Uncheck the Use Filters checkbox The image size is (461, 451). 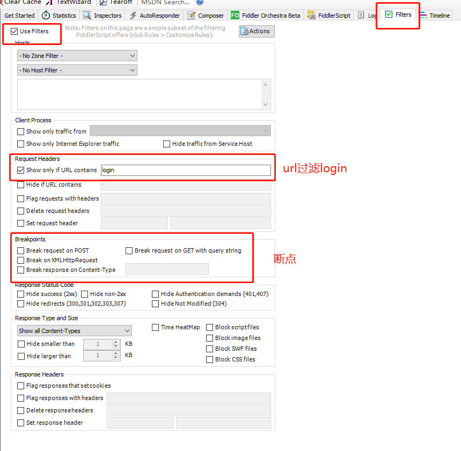coord(14,31)
